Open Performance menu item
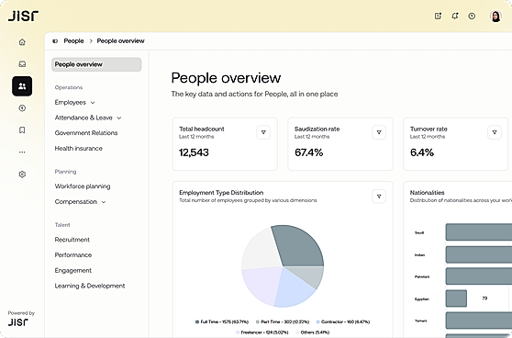The height and width of the screenshot is (338, 512). (73, 255)
